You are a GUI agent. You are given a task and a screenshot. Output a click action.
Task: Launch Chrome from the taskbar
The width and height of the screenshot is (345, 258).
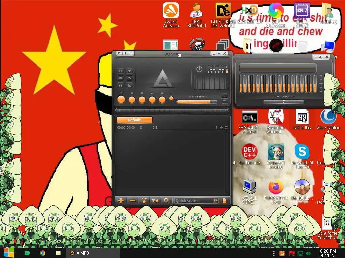pyautogui.click(x=43, y=253)
